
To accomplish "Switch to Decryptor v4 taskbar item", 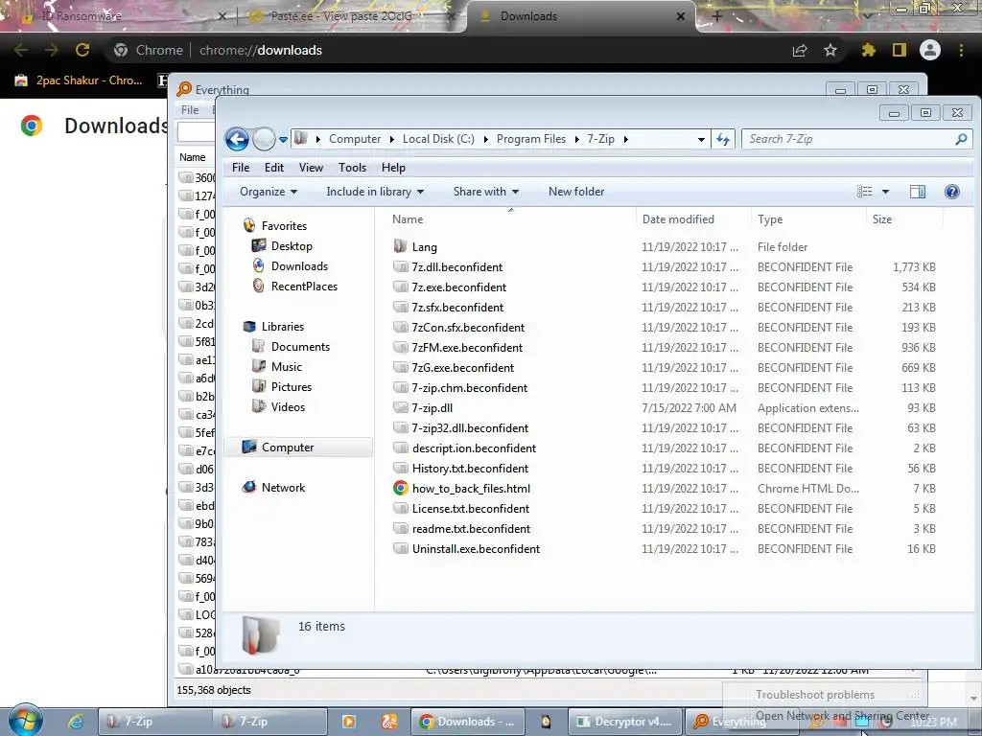I will click(624, 722).
